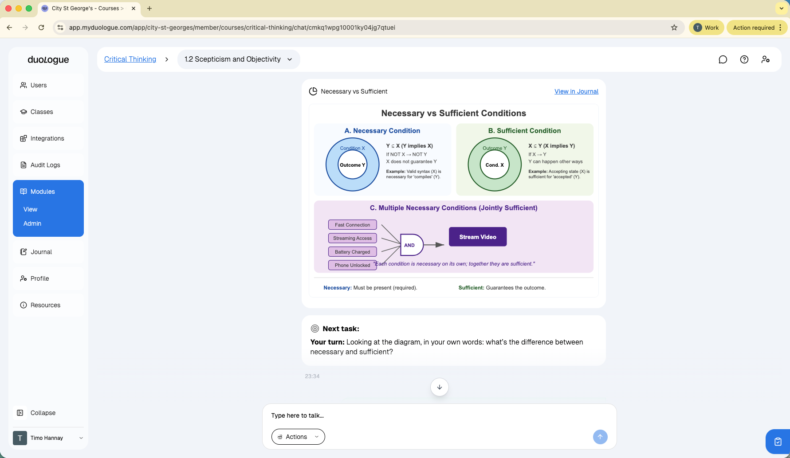This screenshot has width=790, height=458.
Task: Click the Audit Logs document icon
Action: 24,165
